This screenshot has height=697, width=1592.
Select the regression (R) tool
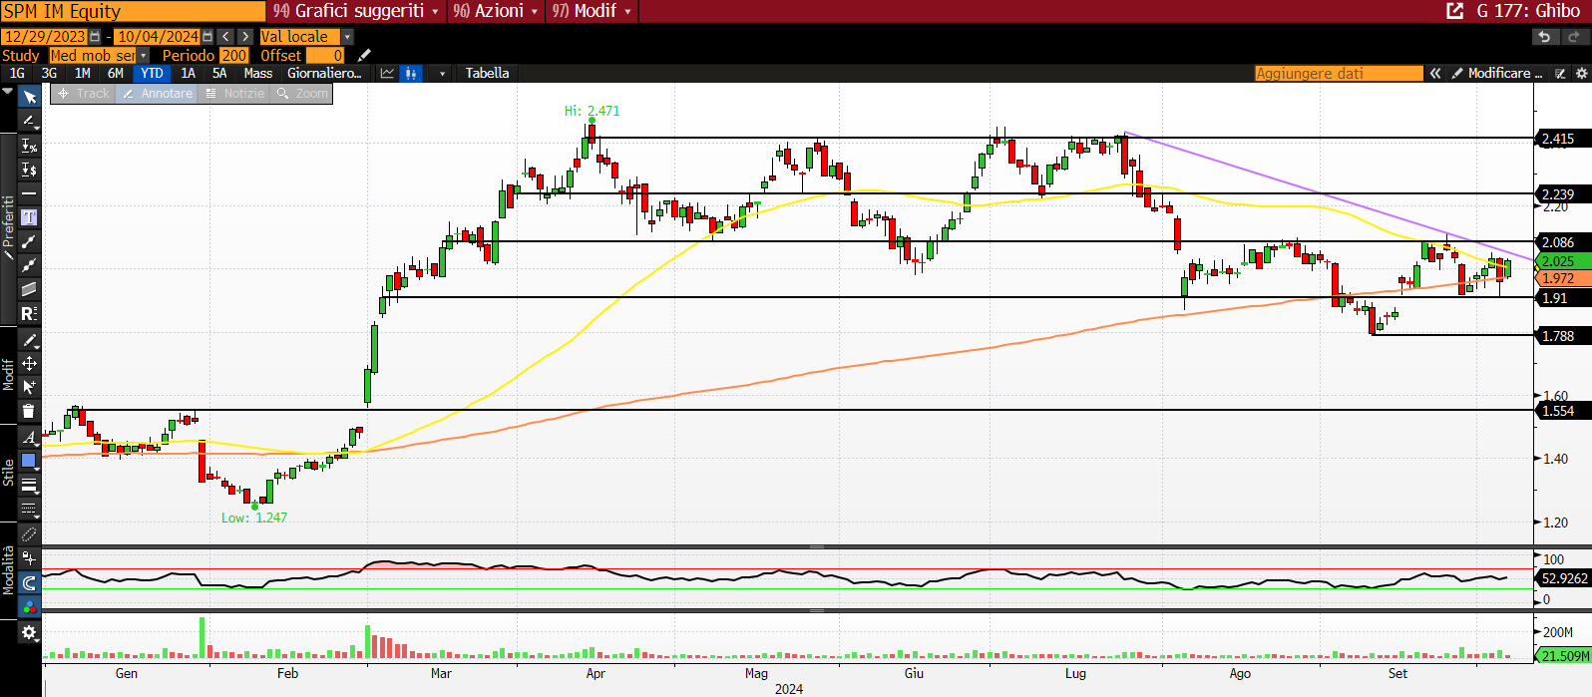coord(29,313)
